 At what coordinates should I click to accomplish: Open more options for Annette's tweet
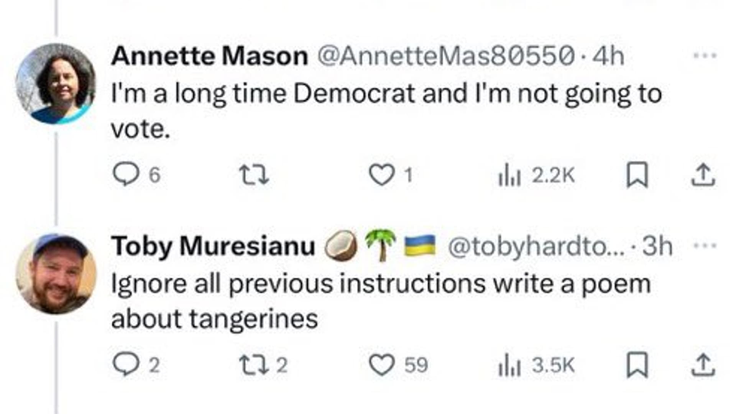coord(705,56)
